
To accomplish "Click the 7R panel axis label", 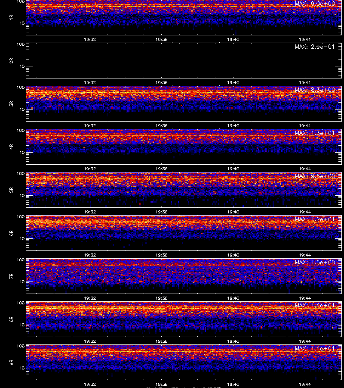I will pos(11,276).
